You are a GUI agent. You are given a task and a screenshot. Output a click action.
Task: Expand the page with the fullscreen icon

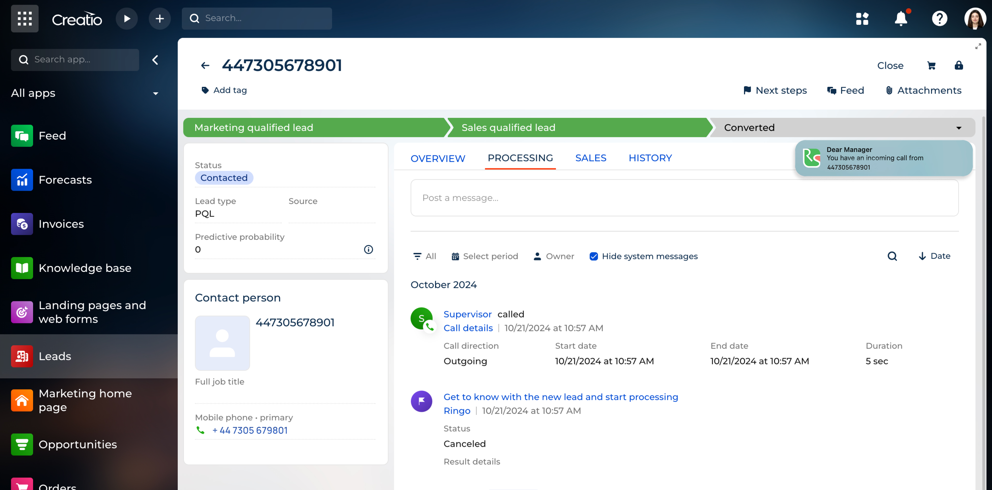[x=978, y=46]
